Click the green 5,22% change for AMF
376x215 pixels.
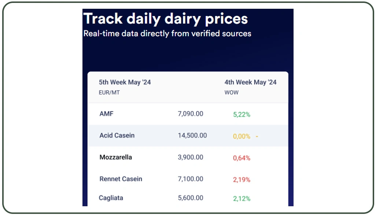242,115
